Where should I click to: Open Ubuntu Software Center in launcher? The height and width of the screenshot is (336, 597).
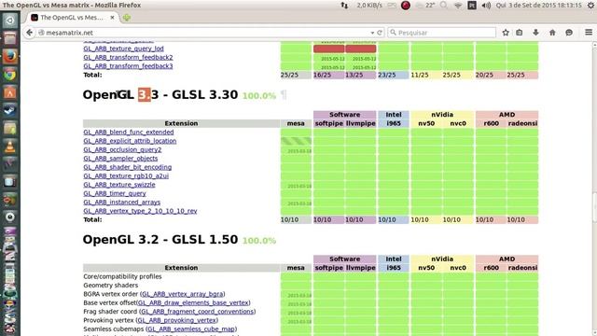(10, 92)
